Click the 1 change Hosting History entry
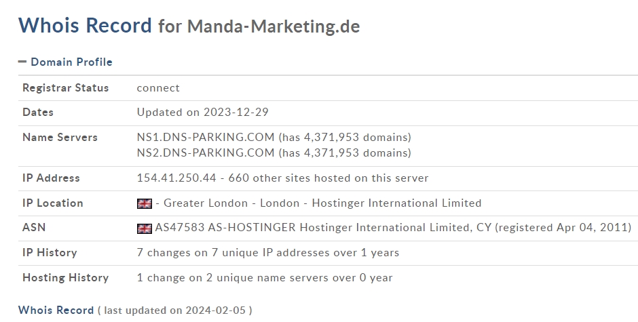This screenshot has width=638, height=322. point(265,278)
